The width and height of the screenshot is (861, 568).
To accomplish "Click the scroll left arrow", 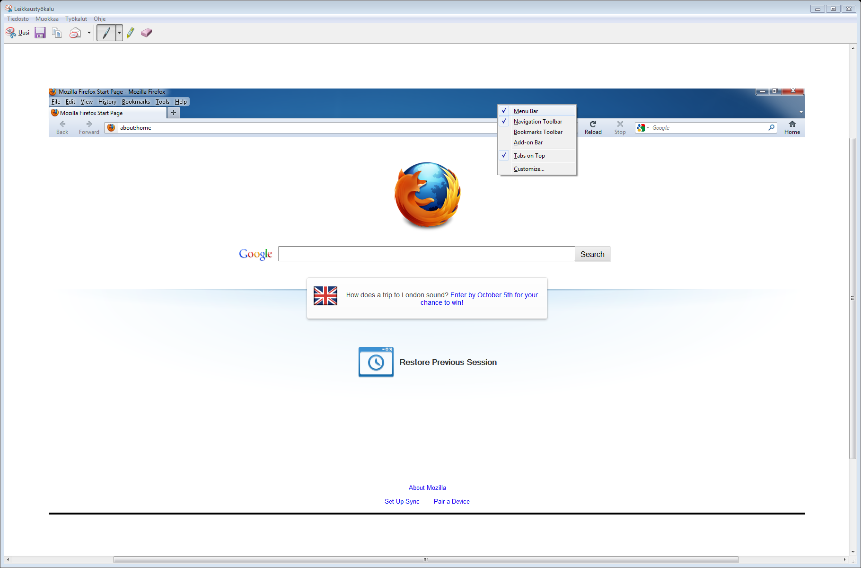I will pyautogui.click(x=8, y=559).
